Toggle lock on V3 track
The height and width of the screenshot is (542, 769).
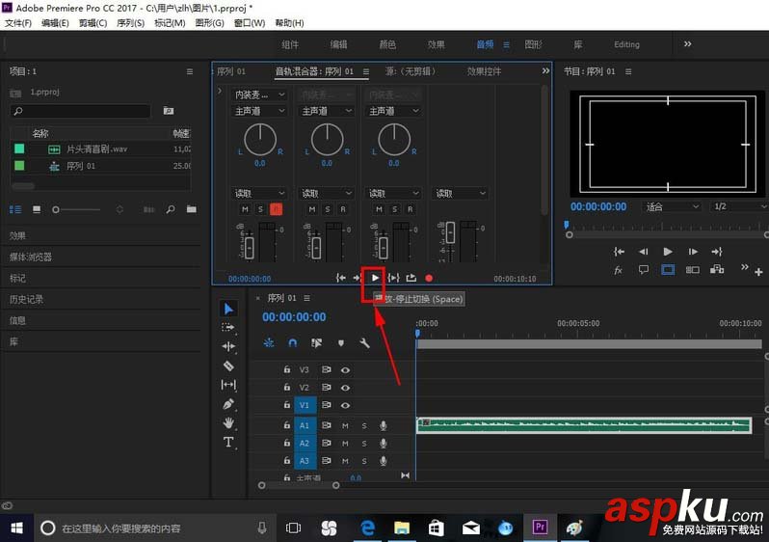[x=287, y=369]
